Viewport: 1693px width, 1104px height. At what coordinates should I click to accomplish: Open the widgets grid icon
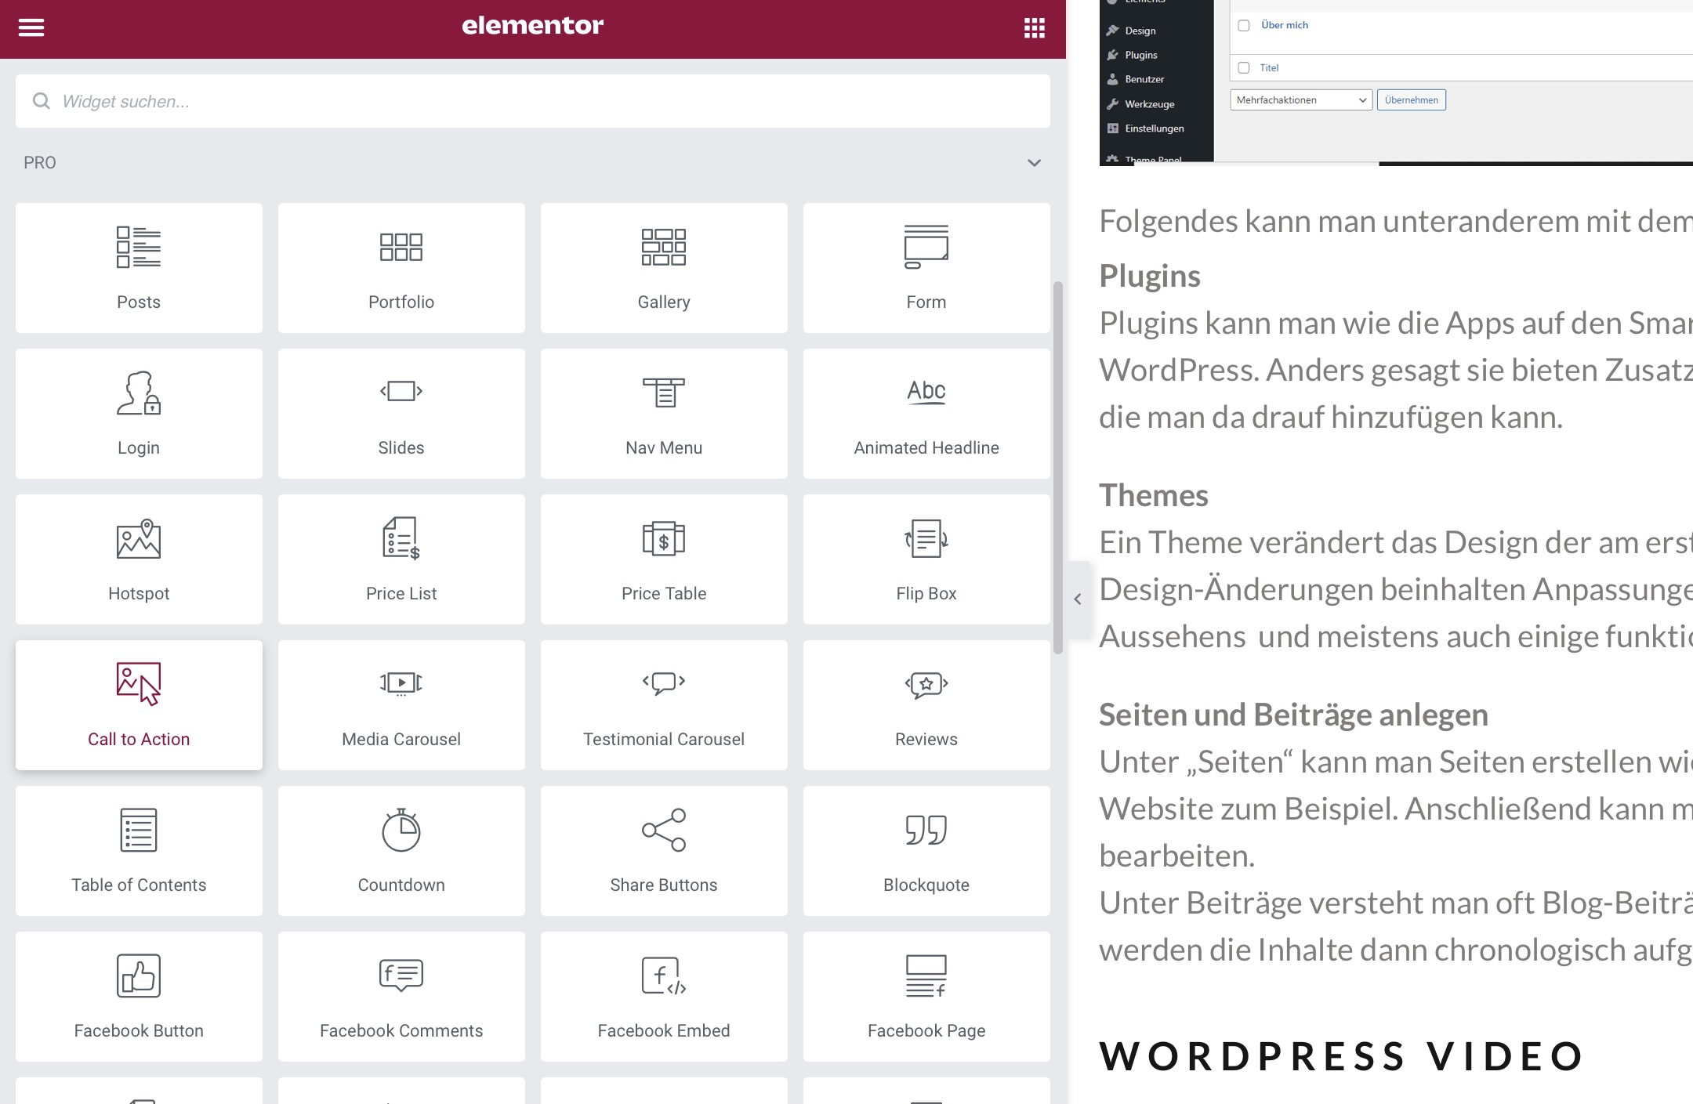tap(1034, 28)
